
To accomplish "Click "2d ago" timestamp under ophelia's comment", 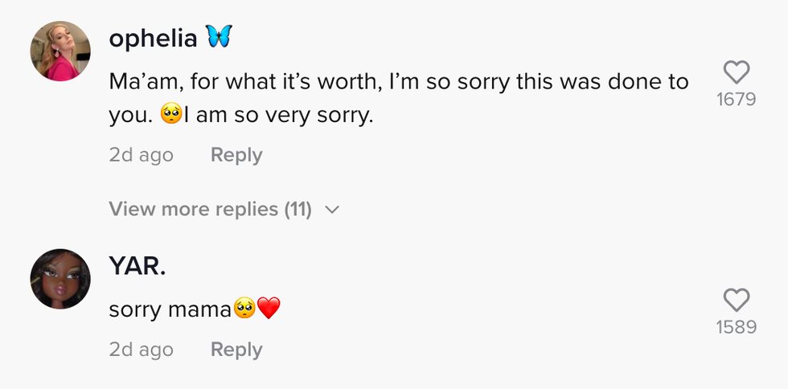I will coord(141,155).
